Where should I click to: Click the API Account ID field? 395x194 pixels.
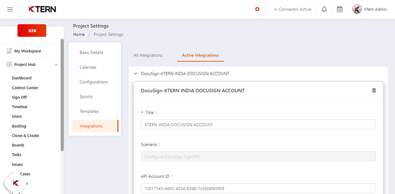tap(258, 188)
